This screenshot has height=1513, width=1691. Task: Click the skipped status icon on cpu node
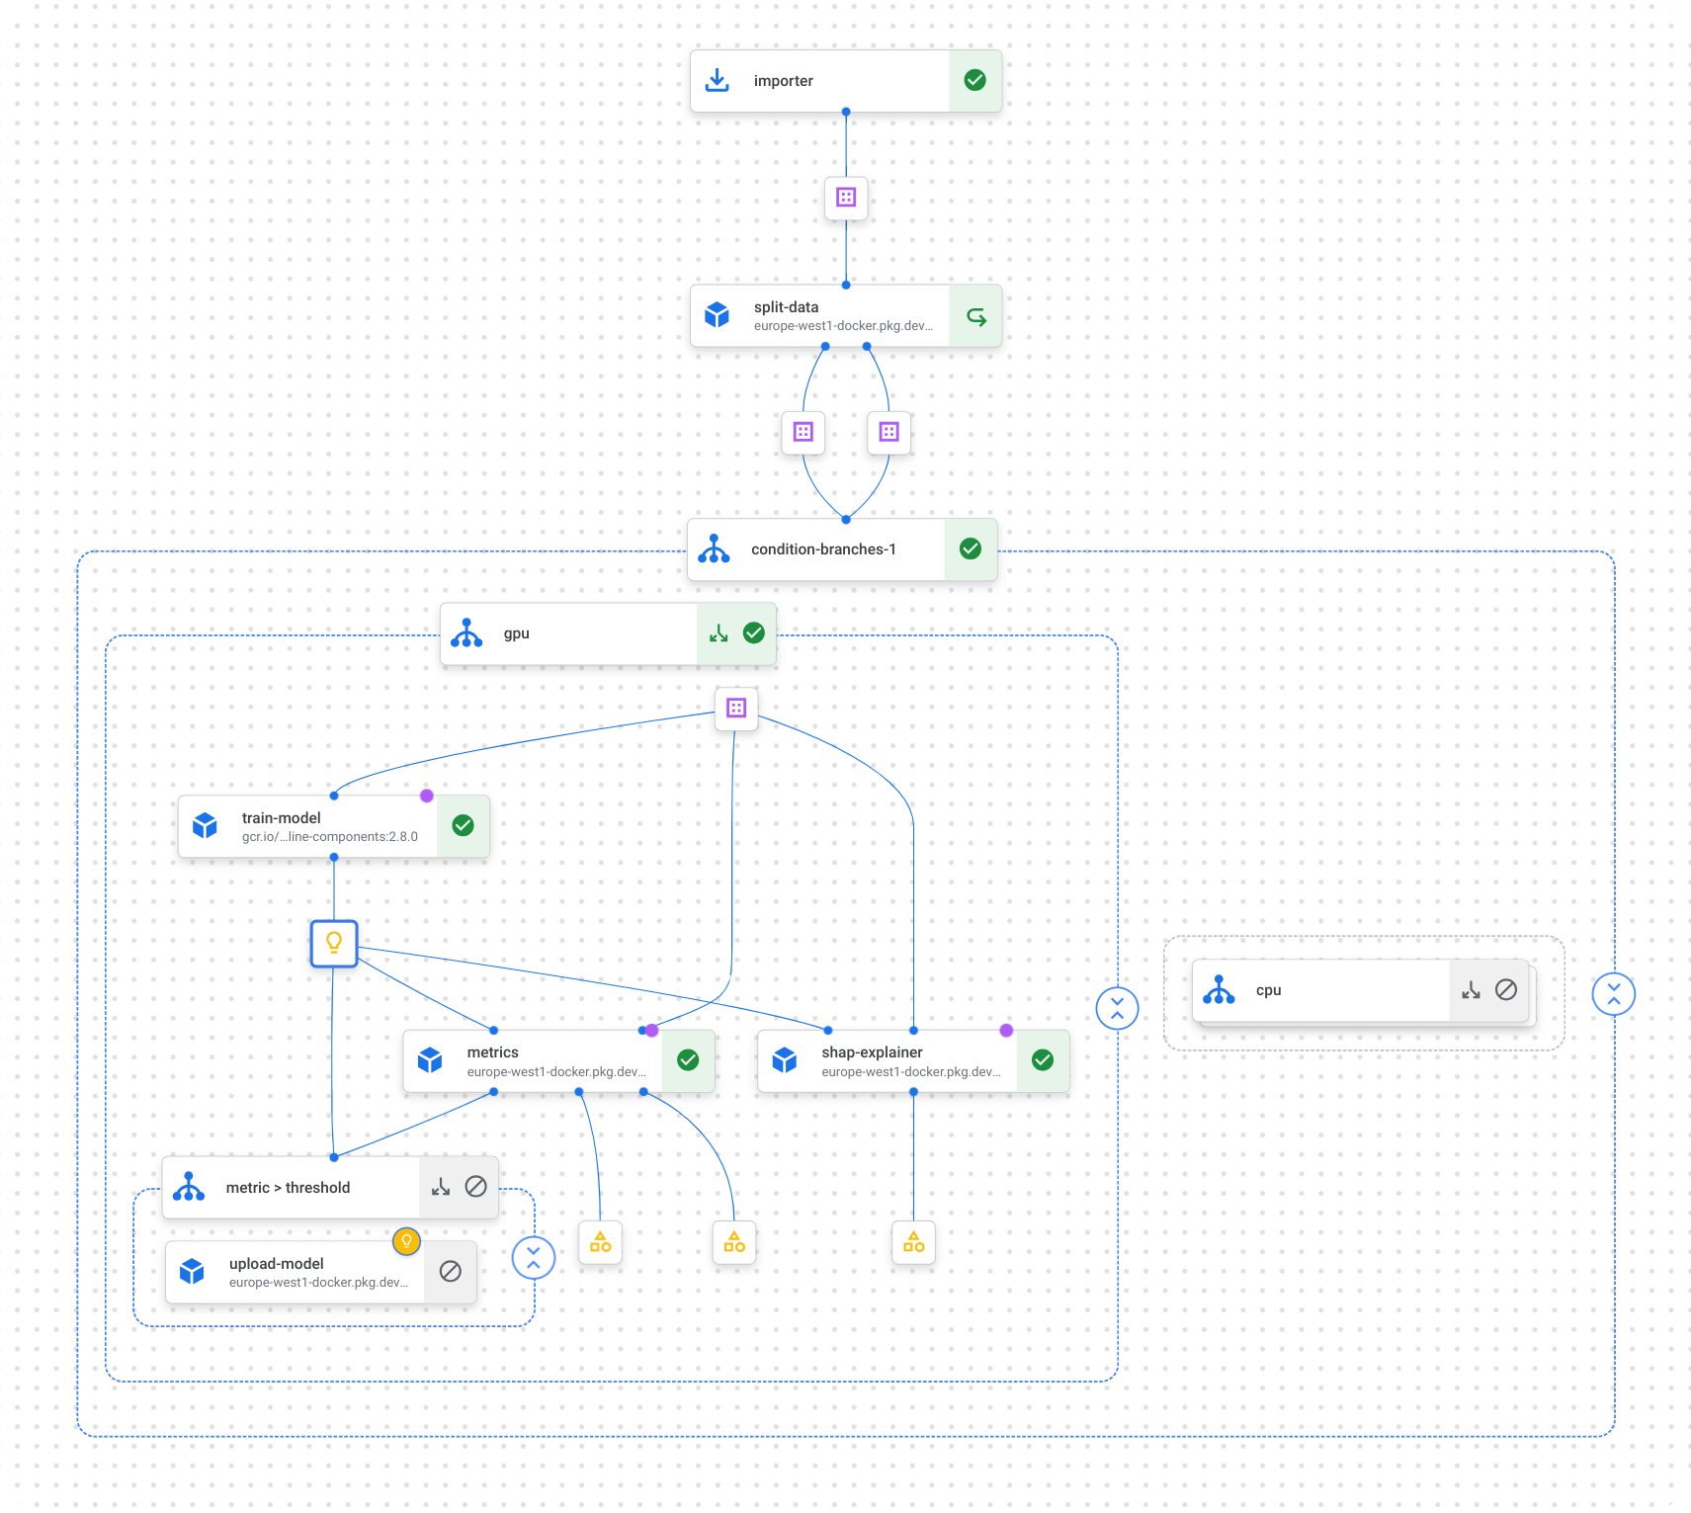point(1506,989)
